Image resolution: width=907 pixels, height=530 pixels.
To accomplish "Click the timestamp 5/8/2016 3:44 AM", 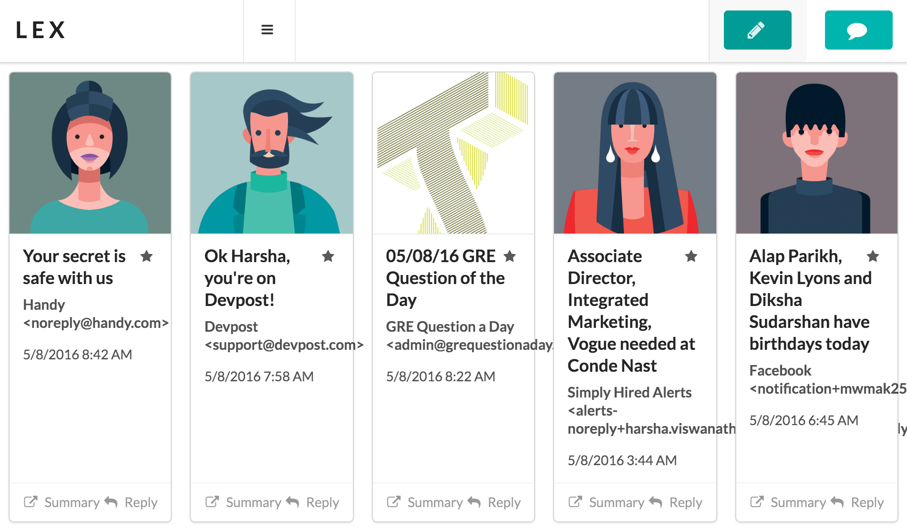I will [622, 460].
